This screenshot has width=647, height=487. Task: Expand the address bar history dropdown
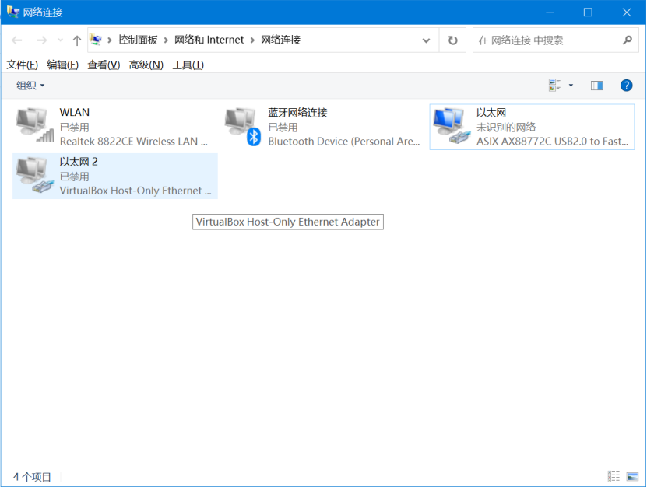tap(426, 40)
